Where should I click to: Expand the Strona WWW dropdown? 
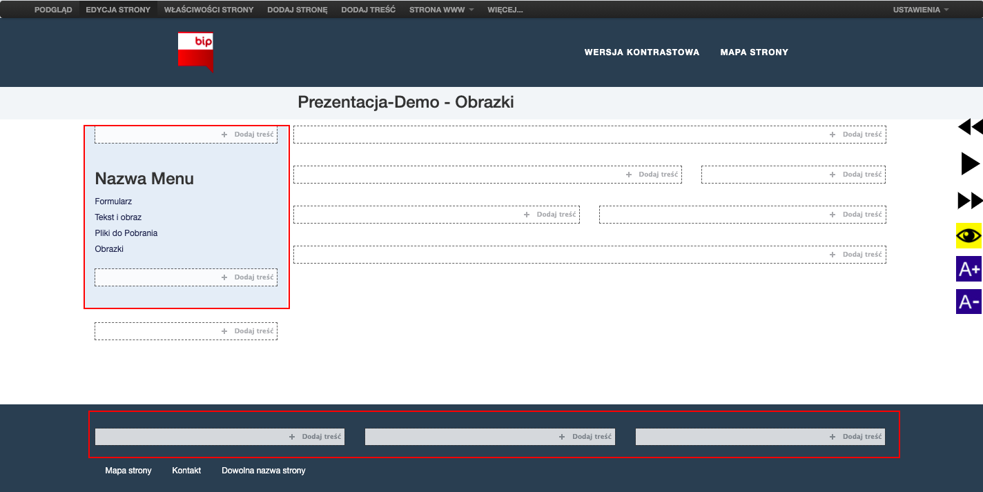[x=441, y=10]
